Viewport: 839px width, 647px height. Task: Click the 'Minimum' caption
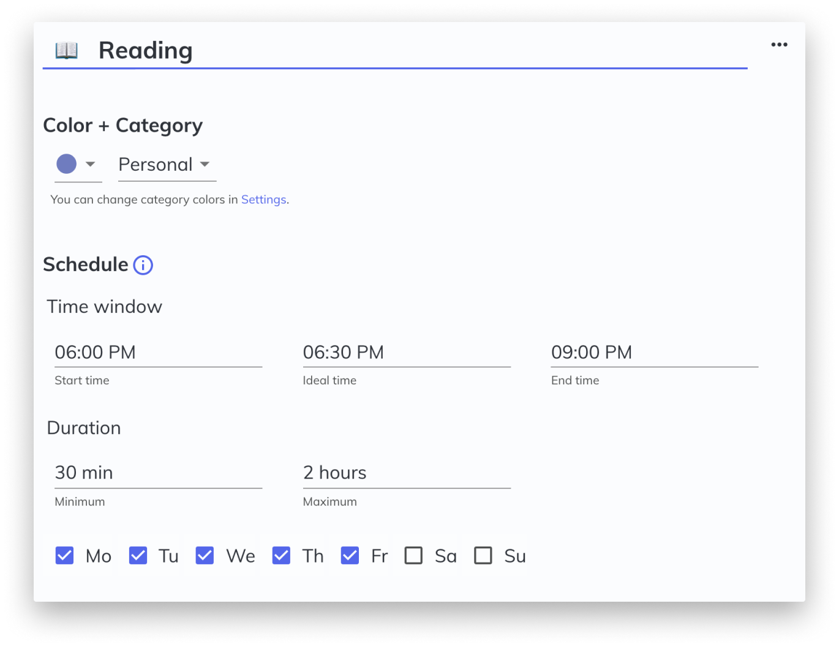pos(80,501)
